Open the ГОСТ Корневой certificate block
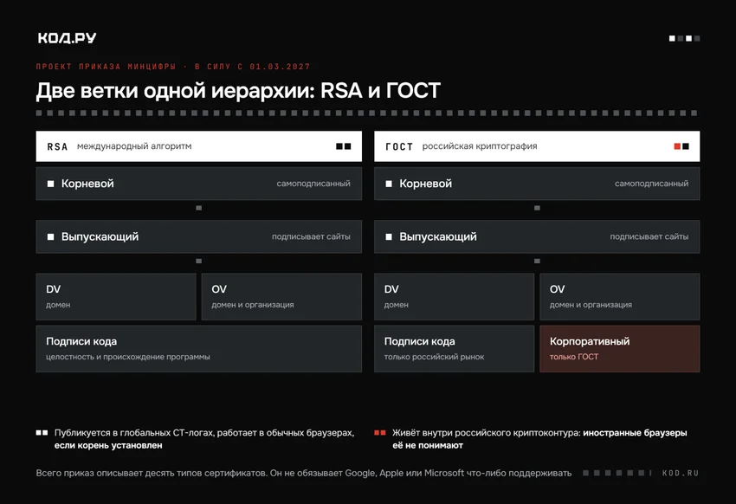The height and width of the screenshot is (504, 736). point(537,184)
